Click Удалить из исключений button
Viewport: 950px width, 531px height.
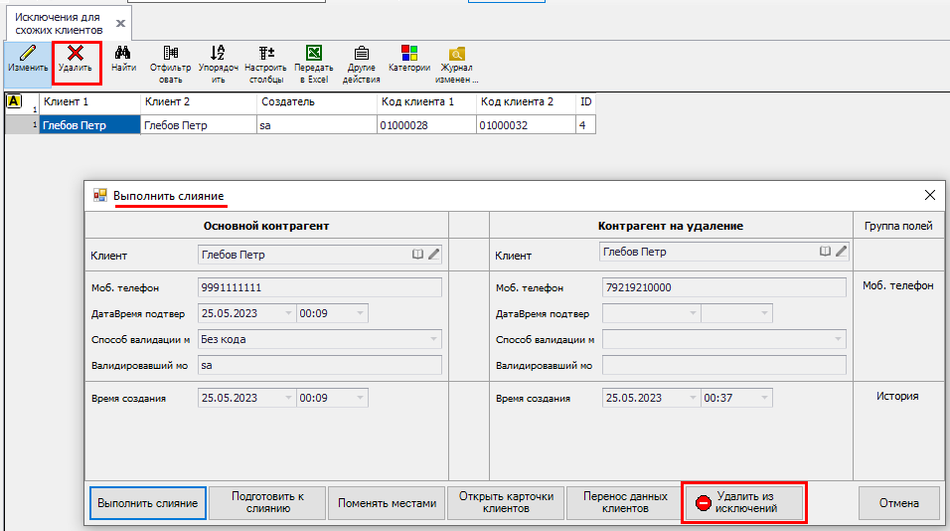744,502
